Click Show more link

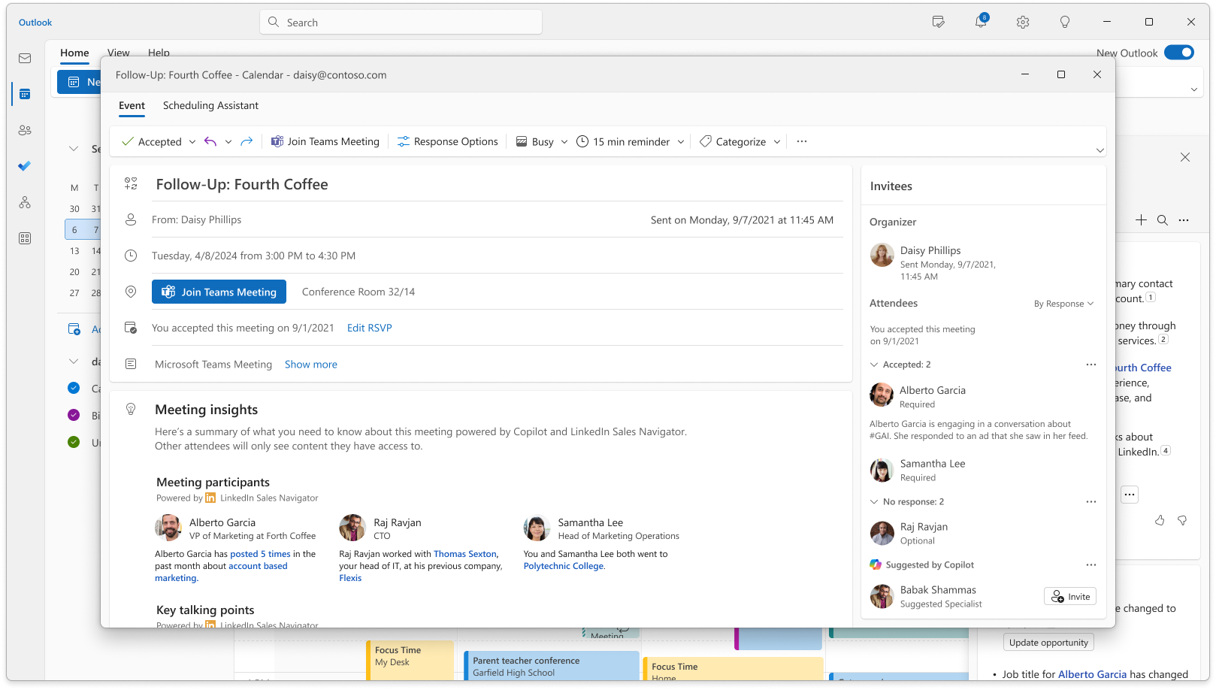click(311, 365)
